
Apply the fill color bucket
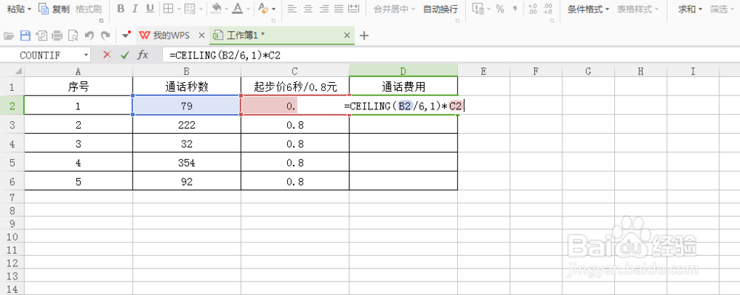[216, 8]
